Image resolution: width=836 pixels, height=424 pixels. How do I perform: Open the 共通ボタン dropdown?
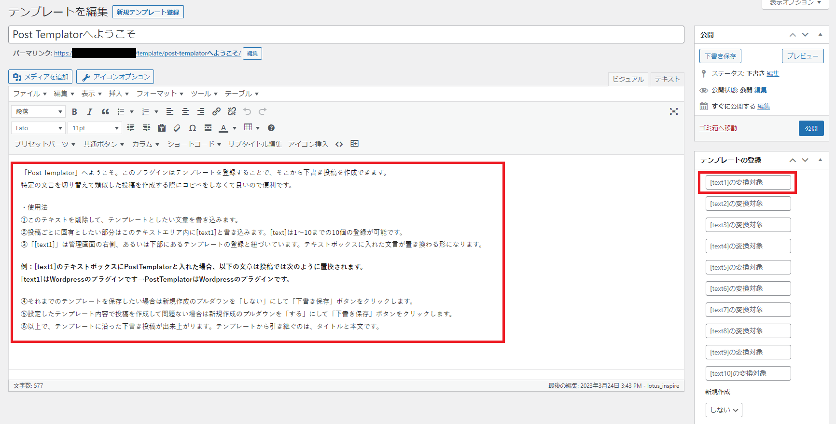[x=104, y=144]
